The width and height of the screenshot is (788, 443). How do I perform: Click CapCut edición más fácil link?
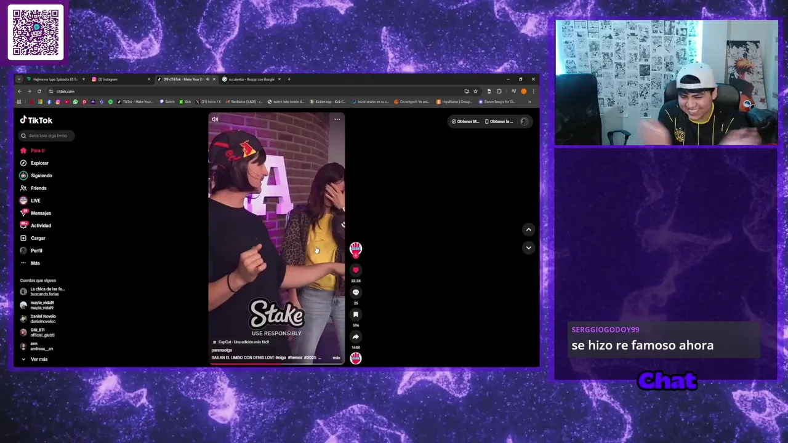coord(241,342)
